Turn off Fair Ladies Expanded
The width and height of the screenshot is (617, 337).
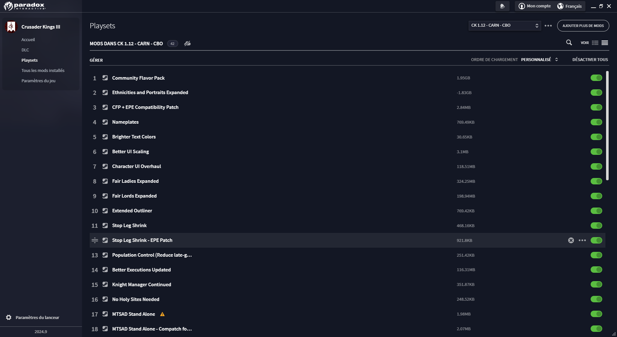tap(596, 181)
